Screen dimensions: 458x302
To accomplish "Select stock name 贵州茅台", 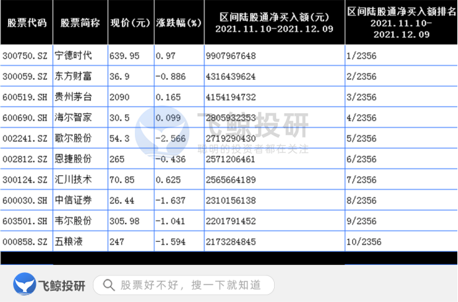I will pos(73,96).
